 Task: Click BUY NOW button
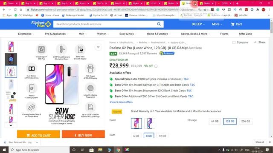pos(83,134)
